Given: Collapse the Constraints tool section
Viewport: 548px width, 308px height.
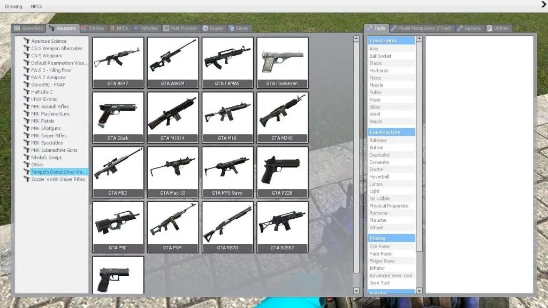Looking at the screenshot, I should tap(391, 41).
